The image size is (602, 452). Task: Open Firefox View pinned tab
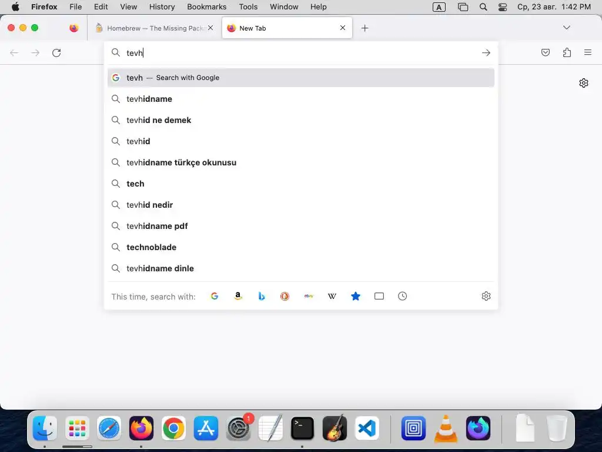pyautogui.click(x=74, y=28)
